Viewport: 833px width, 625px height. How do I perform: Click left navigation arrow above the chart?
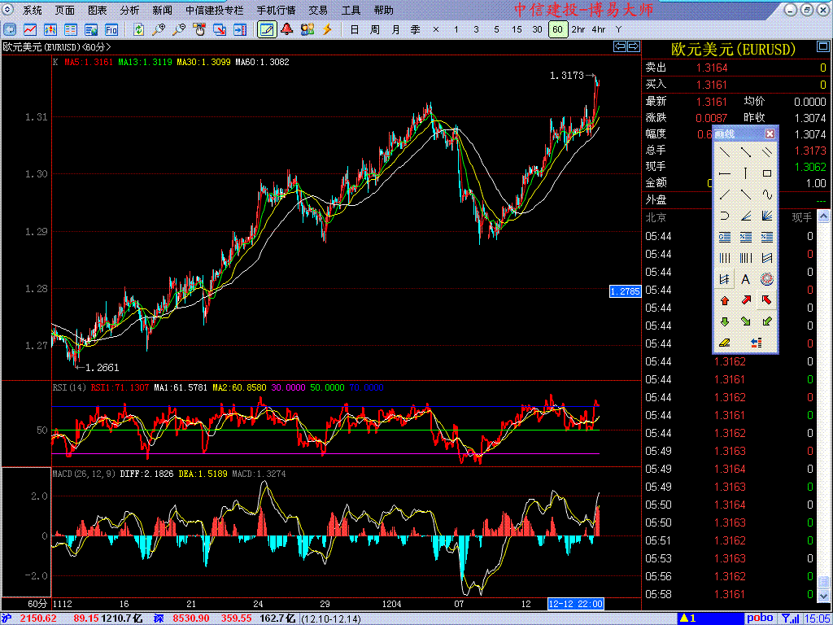coord(620,47)
